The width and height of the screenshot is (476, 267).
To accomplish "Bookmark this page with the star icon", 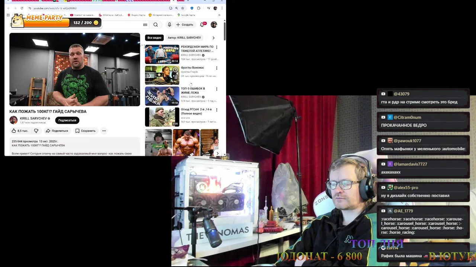I will pyautogui.click(x=183, y=8).
